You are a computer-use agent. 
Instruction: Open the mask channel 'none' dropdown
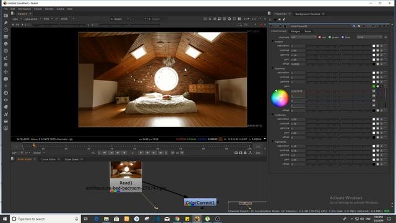pos(369,37)
